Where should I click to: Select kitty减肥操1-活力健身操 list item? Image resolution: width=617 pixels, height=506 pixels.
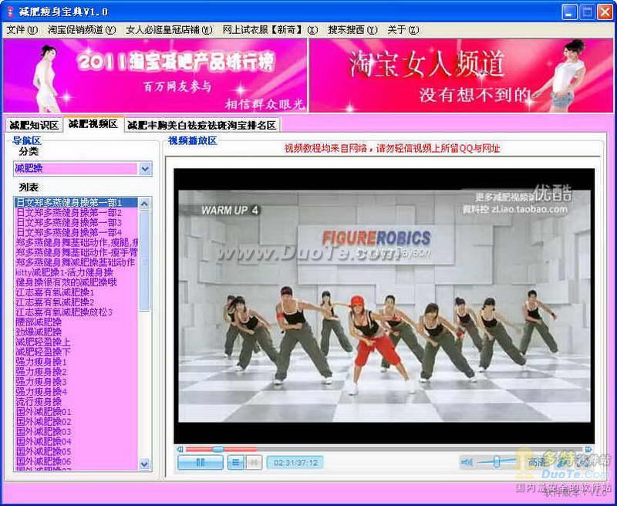click(x=76, y=272)
